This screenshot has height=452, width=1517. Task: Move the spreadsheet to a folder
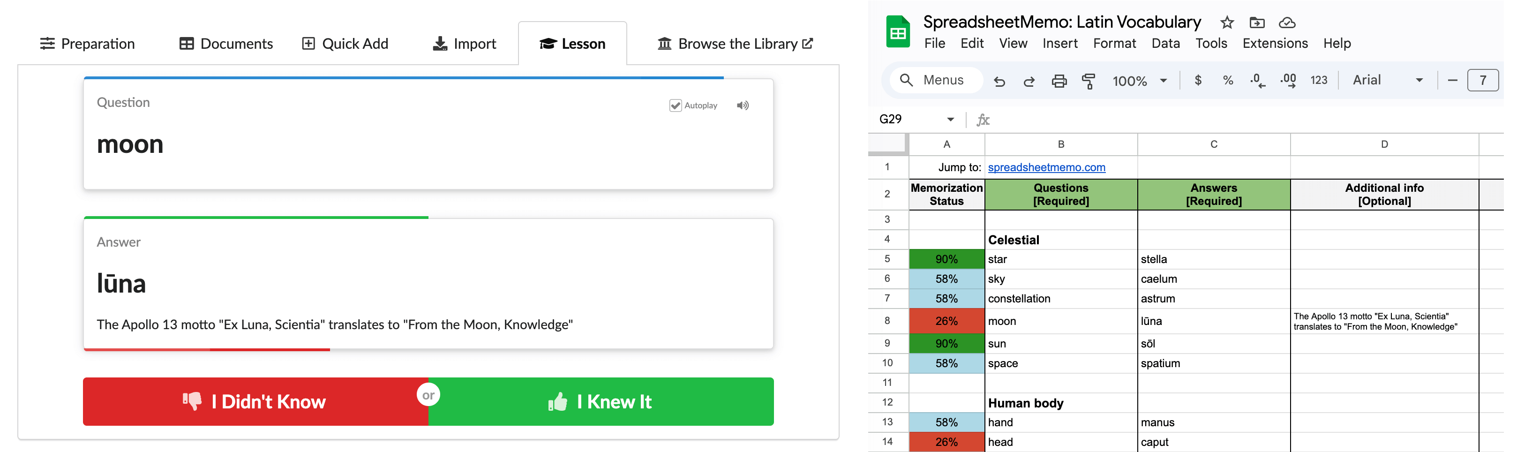1258,22
